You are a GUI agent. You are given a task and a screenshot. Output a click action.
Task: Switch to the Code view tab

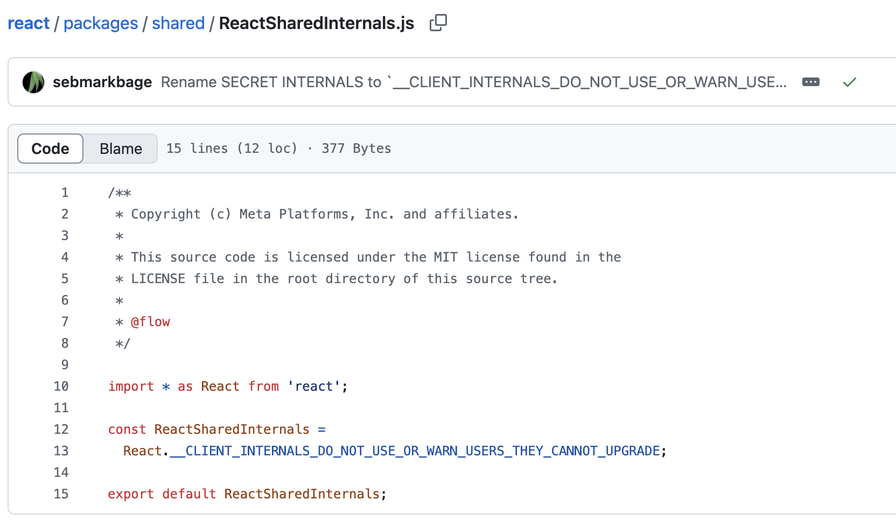[51, 149]
